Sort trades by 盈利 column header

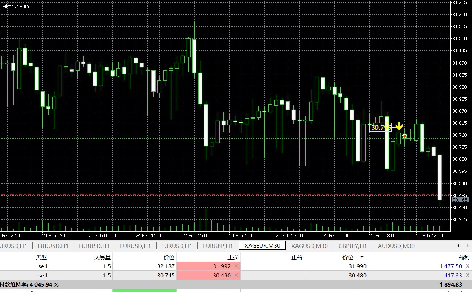(x=464, y=257)
